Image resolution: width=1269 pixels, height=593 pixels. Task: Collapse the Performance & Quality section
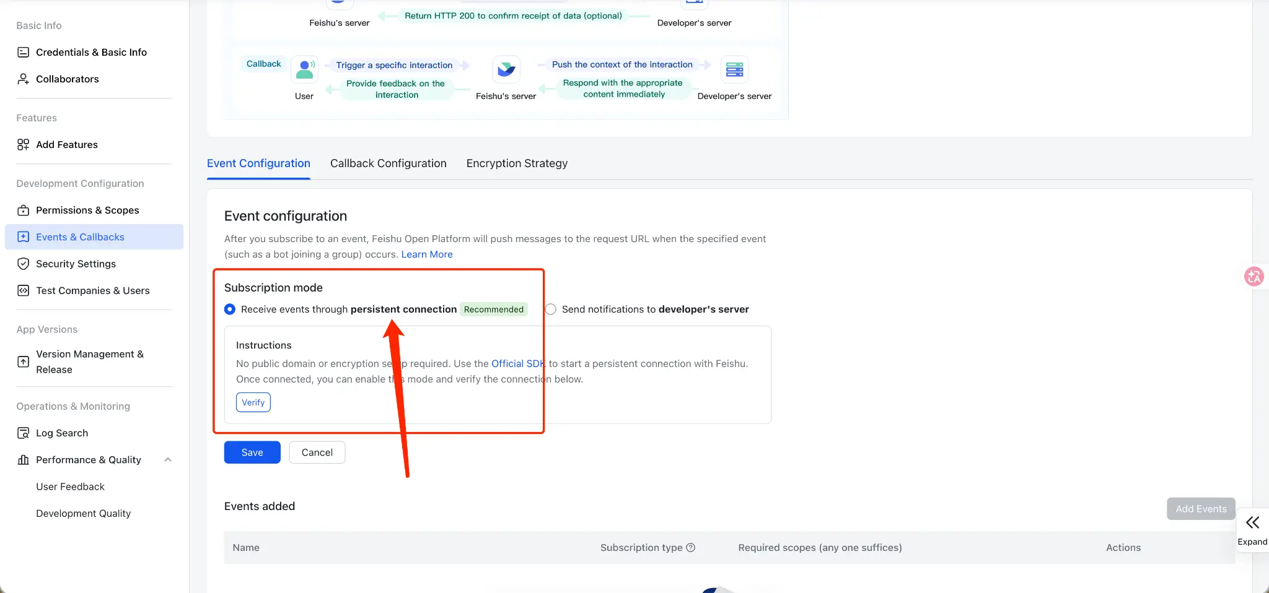(167, 459)
